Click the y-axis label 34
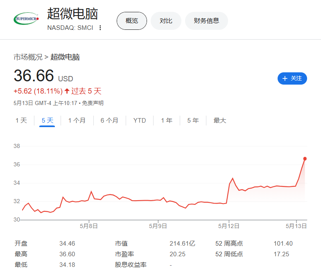The image size is (321, 273). click(x=17, y=183)
